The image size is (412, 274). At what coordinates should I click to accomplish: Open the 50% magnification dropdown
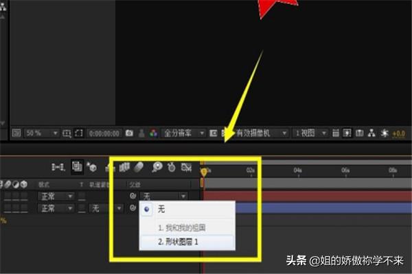42,132
